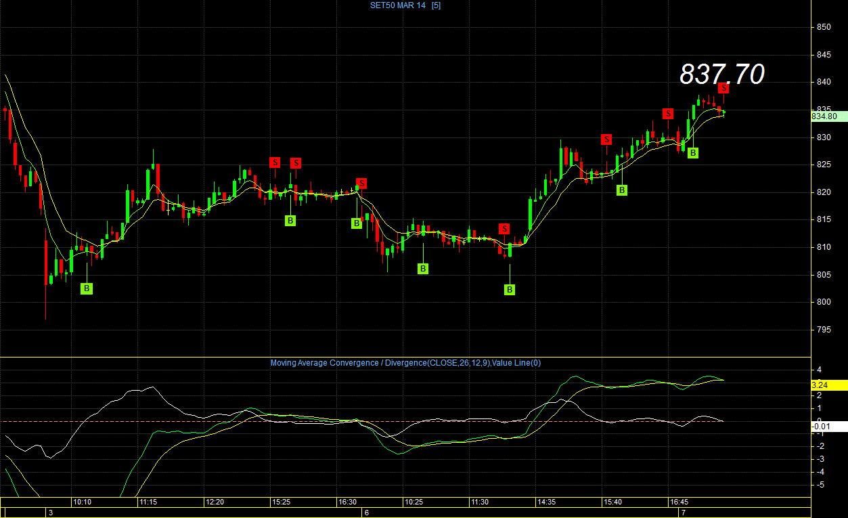Click the 840 price axis label
This screenshot has height=518, width=848.
(824, 82)
